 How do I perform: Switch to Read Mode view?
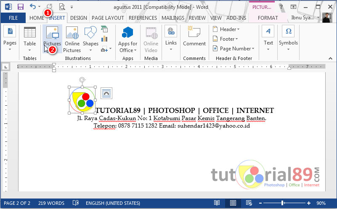(x=217, y=203)
